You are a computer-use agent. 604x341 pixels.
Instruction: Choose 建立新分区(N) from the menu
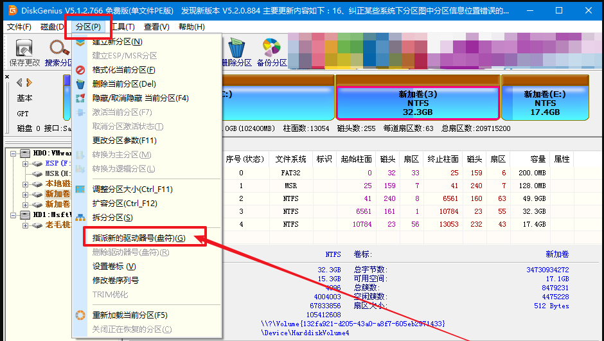(147, 42)
